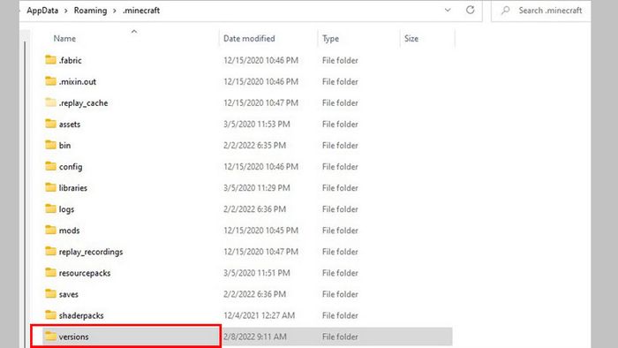Click the date 2/2/2022 6:35 PM
This screenshot has height=348, width=618.
[x=254, y=146]
